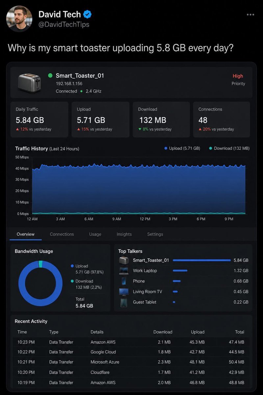Click the Traffic History chart title
263x395 pixels.
point(32,148)
